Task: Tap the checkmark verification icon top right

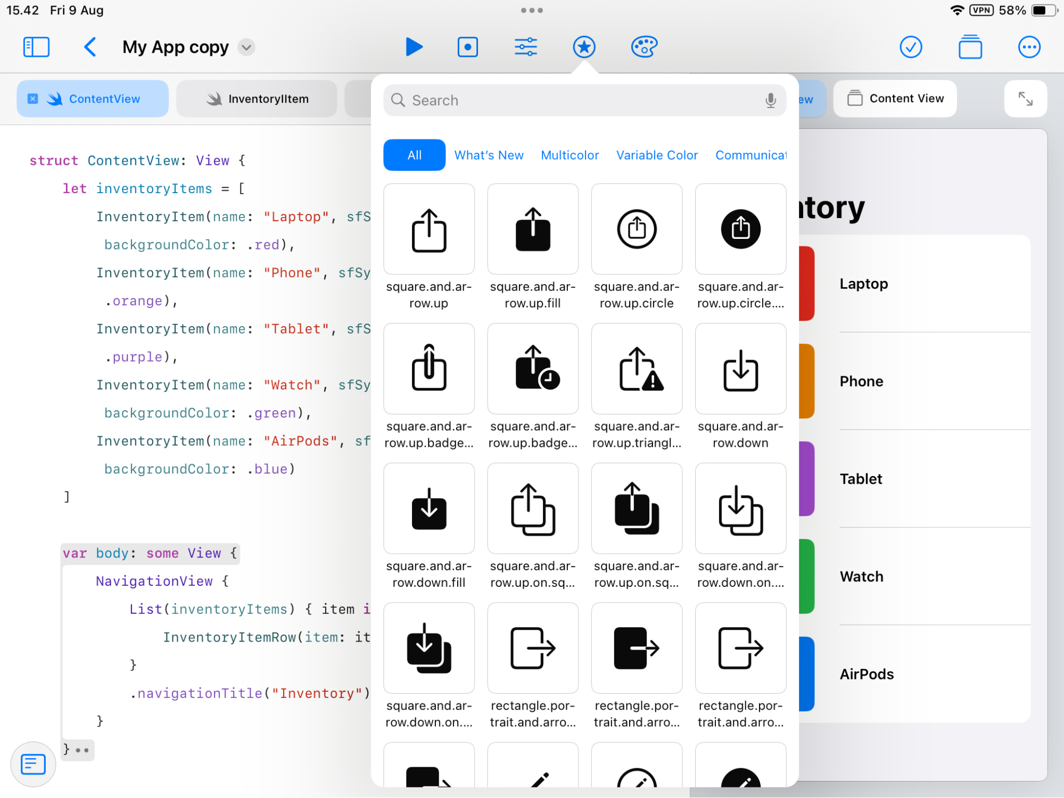Action: click(911, 47)
